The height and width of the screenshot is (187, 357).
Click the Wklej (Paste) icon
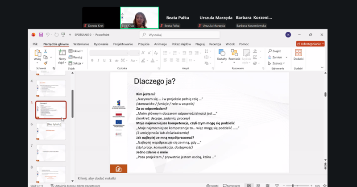(x=37, y=54)
